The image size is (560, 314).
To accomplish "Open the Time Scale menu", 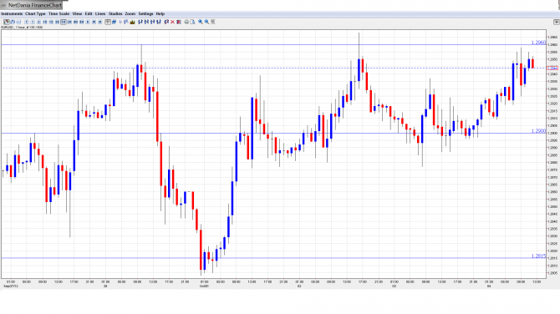I will pyautogui.click(x=59, y=13).
